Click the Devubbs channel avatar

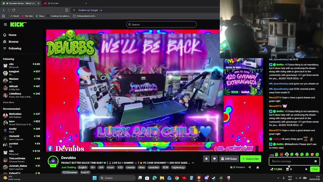(53, 161)
